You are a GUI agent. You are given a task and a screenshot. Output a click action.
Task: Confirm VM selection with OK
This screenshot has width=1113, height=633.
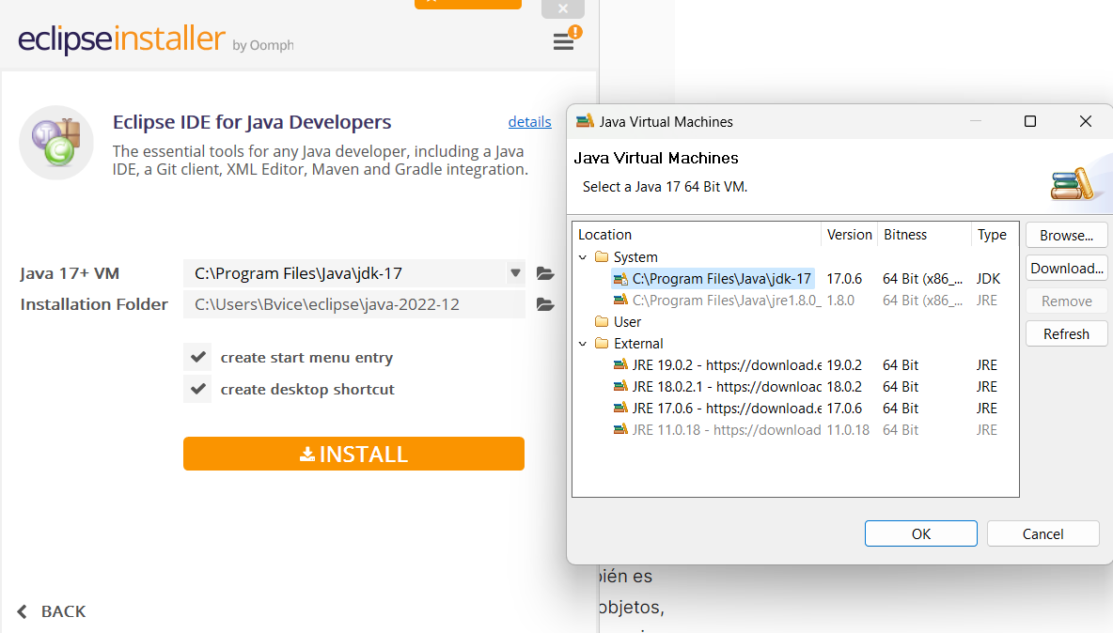click(x=920, y=533)
